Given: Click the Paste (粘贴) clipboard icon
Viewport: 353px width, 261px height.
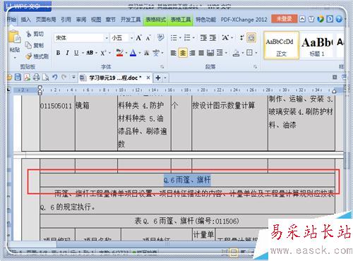Looking at the screenshot, I should (x=15, y=37).
